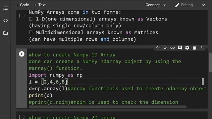This screenshot has height=119, width=212.
Task: Click the '#array() function.' comment line
Action: tap(55, 68)
